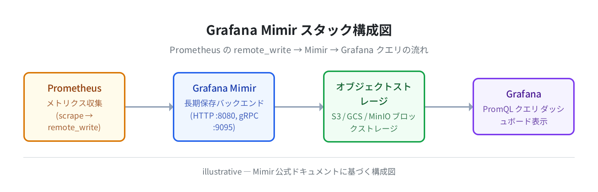Click the horizontal divider above the footer
Screen dimensions: 598x192
tap(299, 157)
